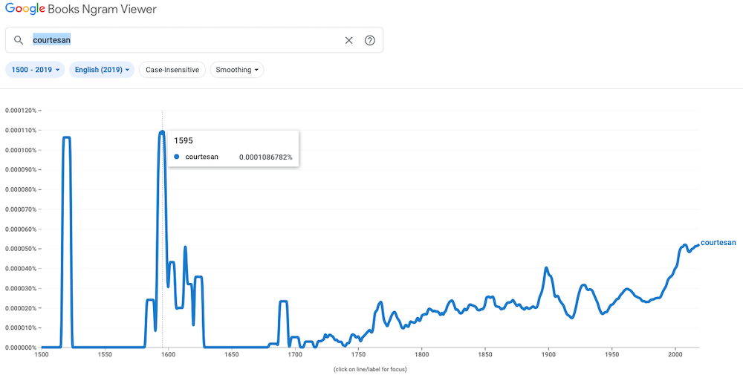The height and width of the screenshot is (375, 743).
Task: Click the courtesan label inside the tooltip
Action: click(202, 157)
